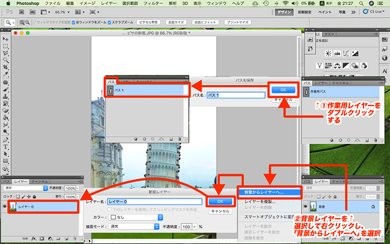Click the プリントサイズ button
Screen dimensions: 390x244
[238, 22]
